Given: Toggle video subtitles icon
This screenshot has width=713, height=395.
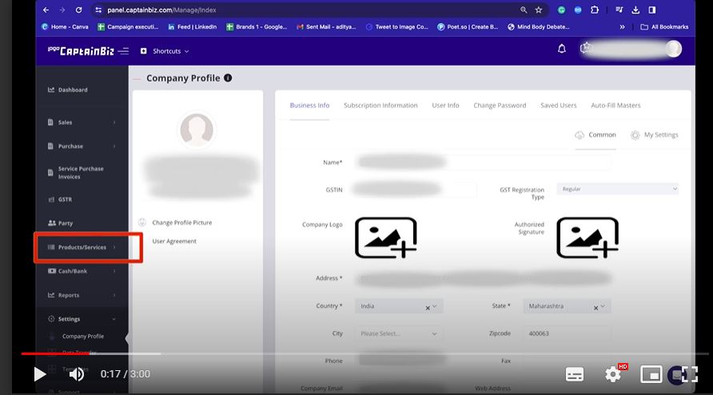Looking at the screenshot, I should pos(574,374).
